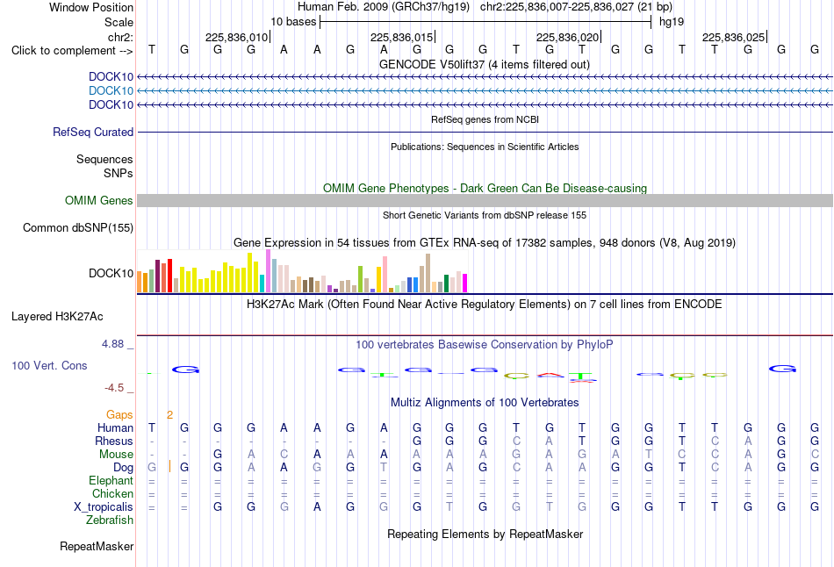Click the Zebrafish species row label
This screenshot has height=567, width=834.
110,520
